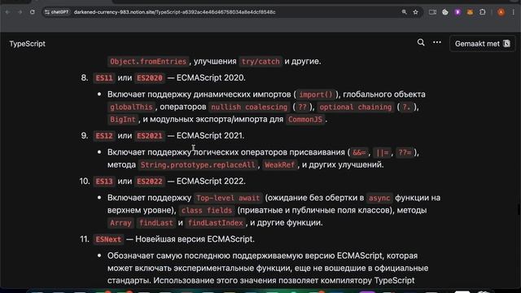Select the ES12 code tag
This screenshot has width=521, height=293.
(104, 136)
